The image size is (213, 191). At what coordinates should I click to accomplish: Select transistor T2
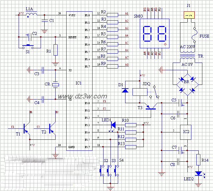pyautogui.click(x=51, y=128)
